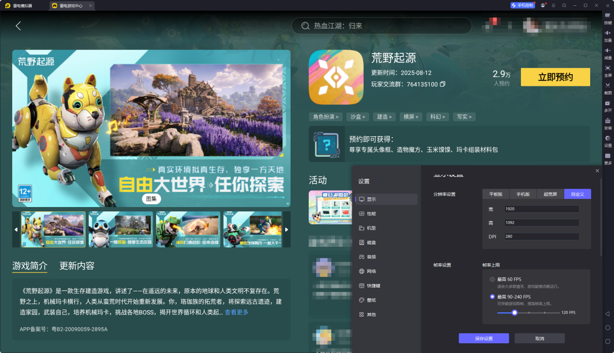Toggle 全屏 fullscreen from the sidebar
Viewport: 614px width, 353px height.
click(608, 71)
